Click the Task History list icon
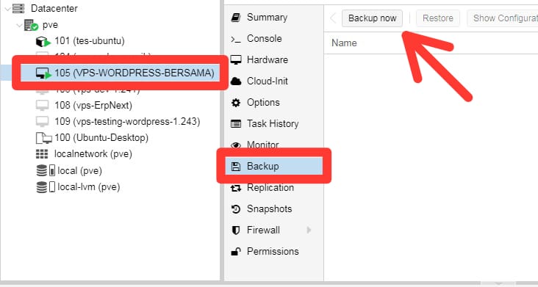This screenshot has width=538, height=287. click(236, 123)
